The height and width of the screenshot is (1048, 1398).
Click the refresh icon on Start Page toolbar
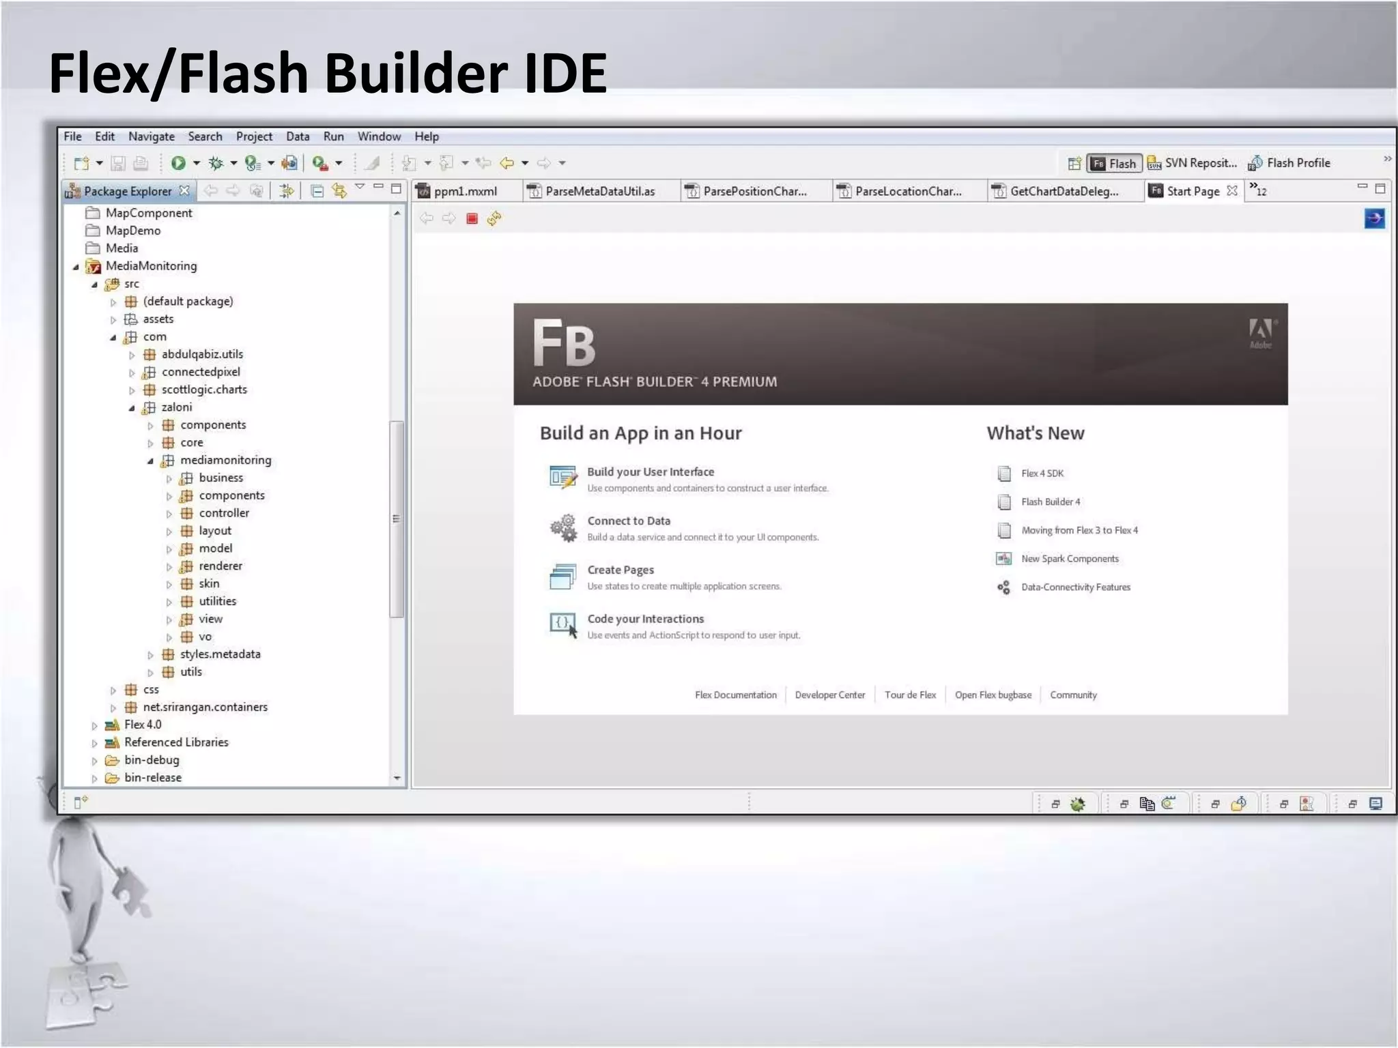pos(494,218)
